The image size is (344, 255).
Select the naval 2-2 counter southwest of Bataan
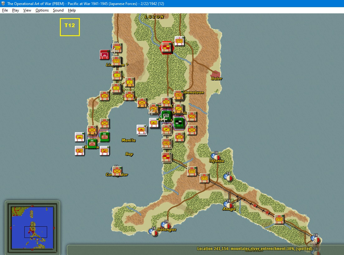tap(80, 151)
